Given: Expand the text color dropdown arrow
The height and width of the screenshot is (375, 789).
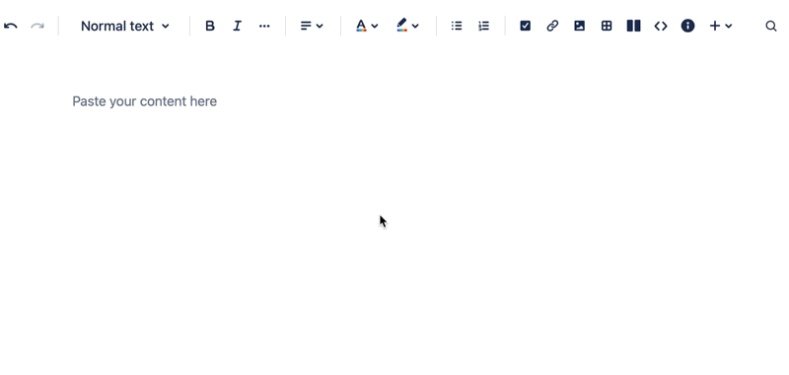Looking at the screenshot, I should coord(375,27).
